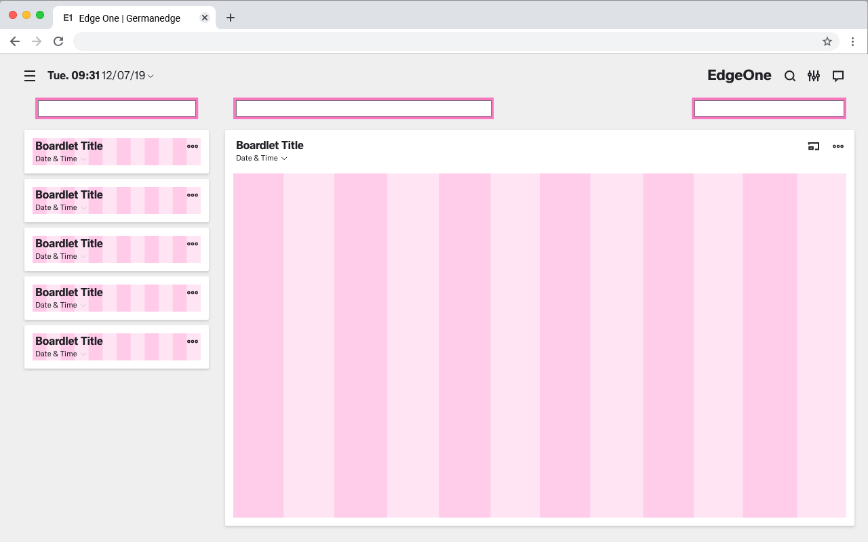Expand main boardlet Date & Time dropdown
This screenshot has width=868, height=542.
[284, 159]
